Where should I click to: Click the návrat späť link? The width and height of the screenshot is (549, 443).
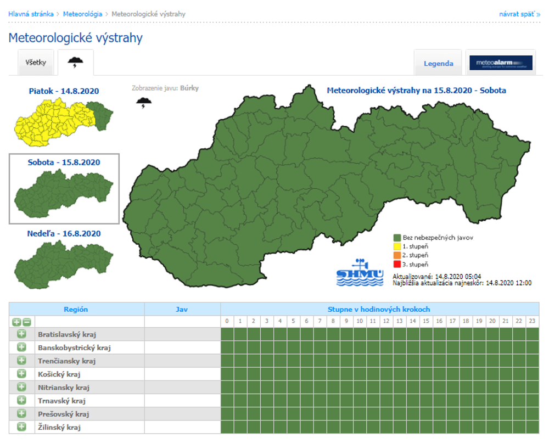coord(519,14)
